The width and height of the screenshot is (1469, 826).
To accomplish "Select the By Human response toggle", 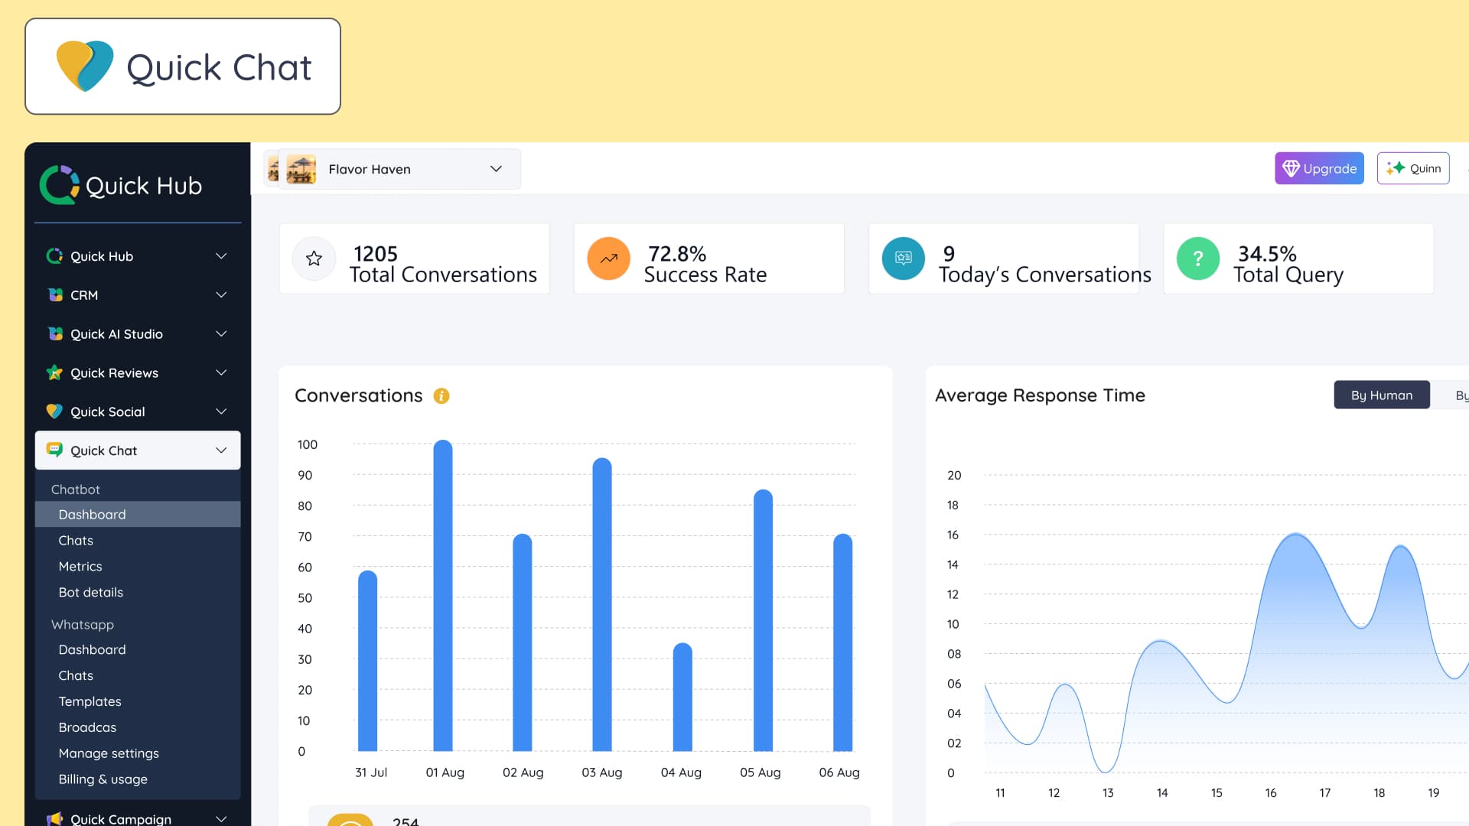I will [x=1381, y=395].
